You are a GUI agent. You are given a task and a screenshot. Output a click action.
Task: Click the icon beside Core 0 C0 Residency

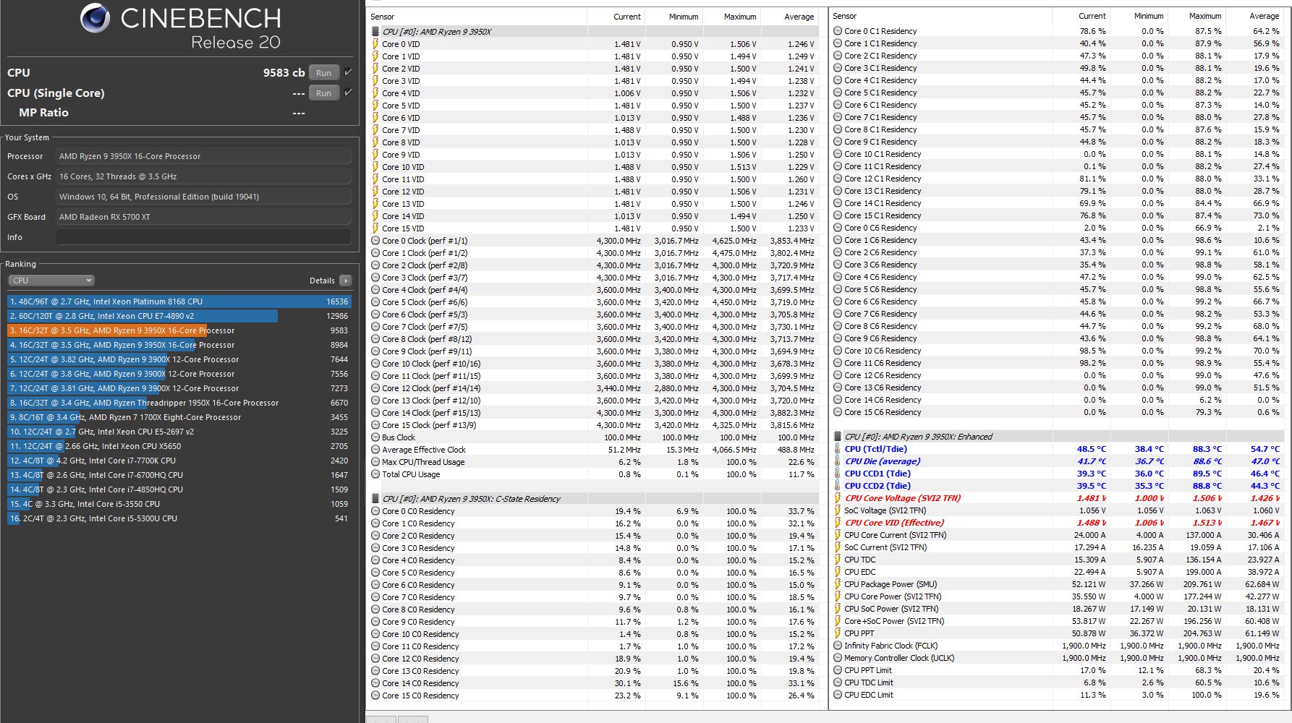coord(375,511)
